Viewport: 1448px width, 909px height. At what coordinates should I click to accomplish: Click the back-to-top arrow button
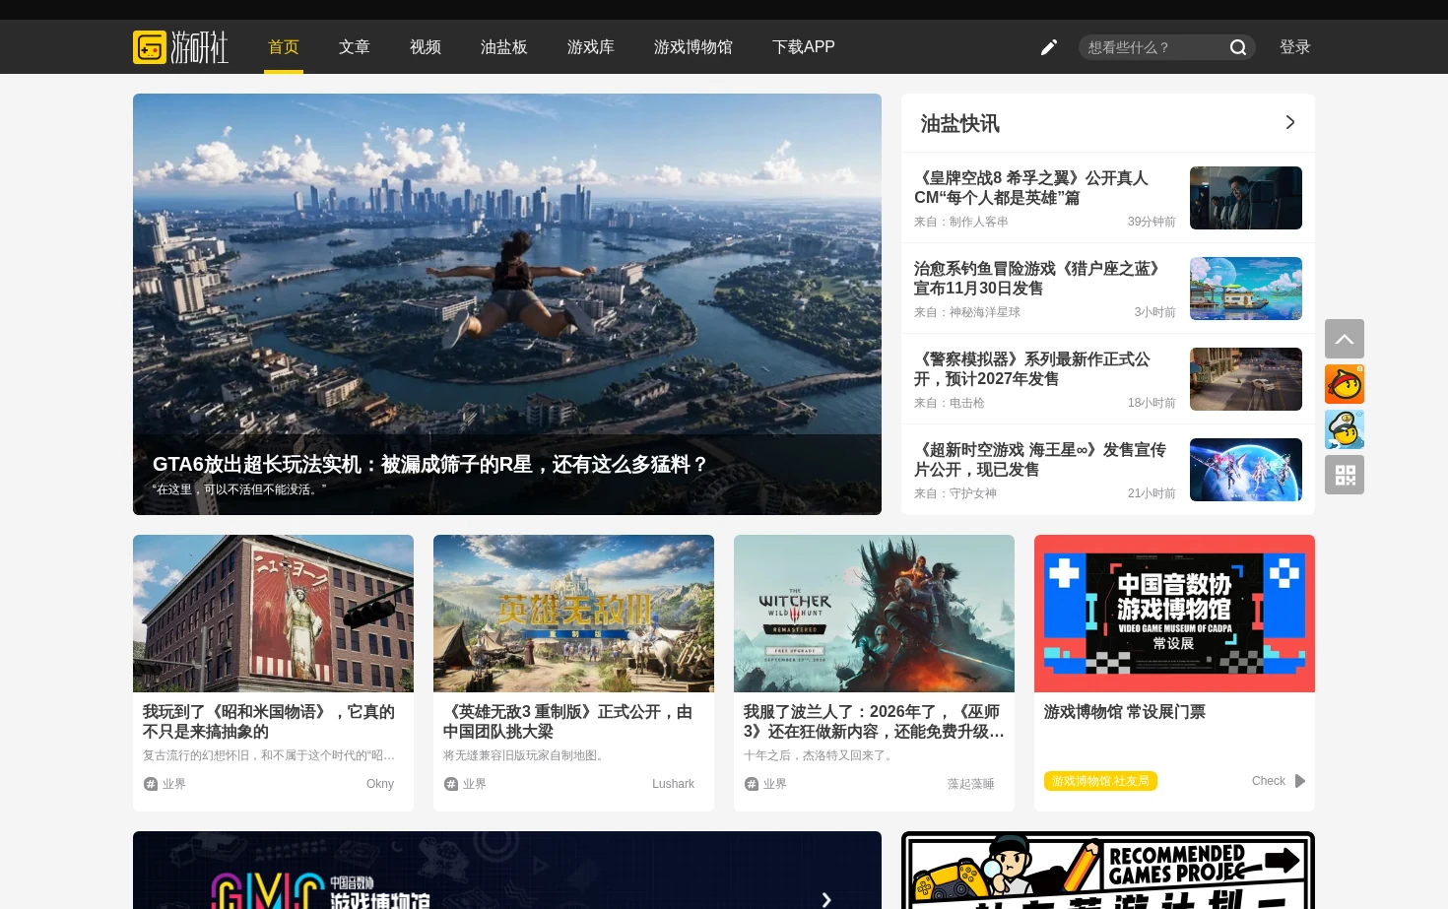coord(1345,339)
